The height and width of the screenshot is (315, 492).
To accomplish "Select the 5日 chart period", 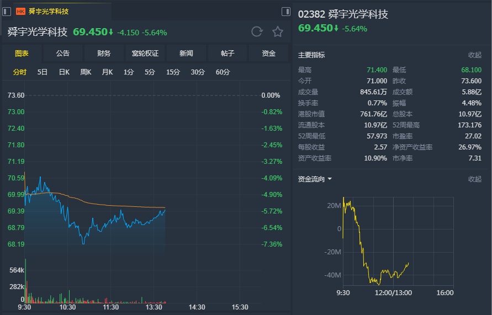I will [x=43, y=72].
